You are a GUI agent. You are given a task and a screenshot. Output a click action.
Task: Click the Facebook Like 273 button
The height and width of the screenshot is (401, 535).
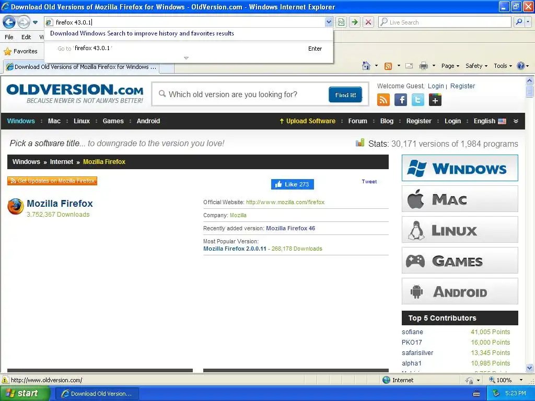pyautogui.click(x=293, y=184)
